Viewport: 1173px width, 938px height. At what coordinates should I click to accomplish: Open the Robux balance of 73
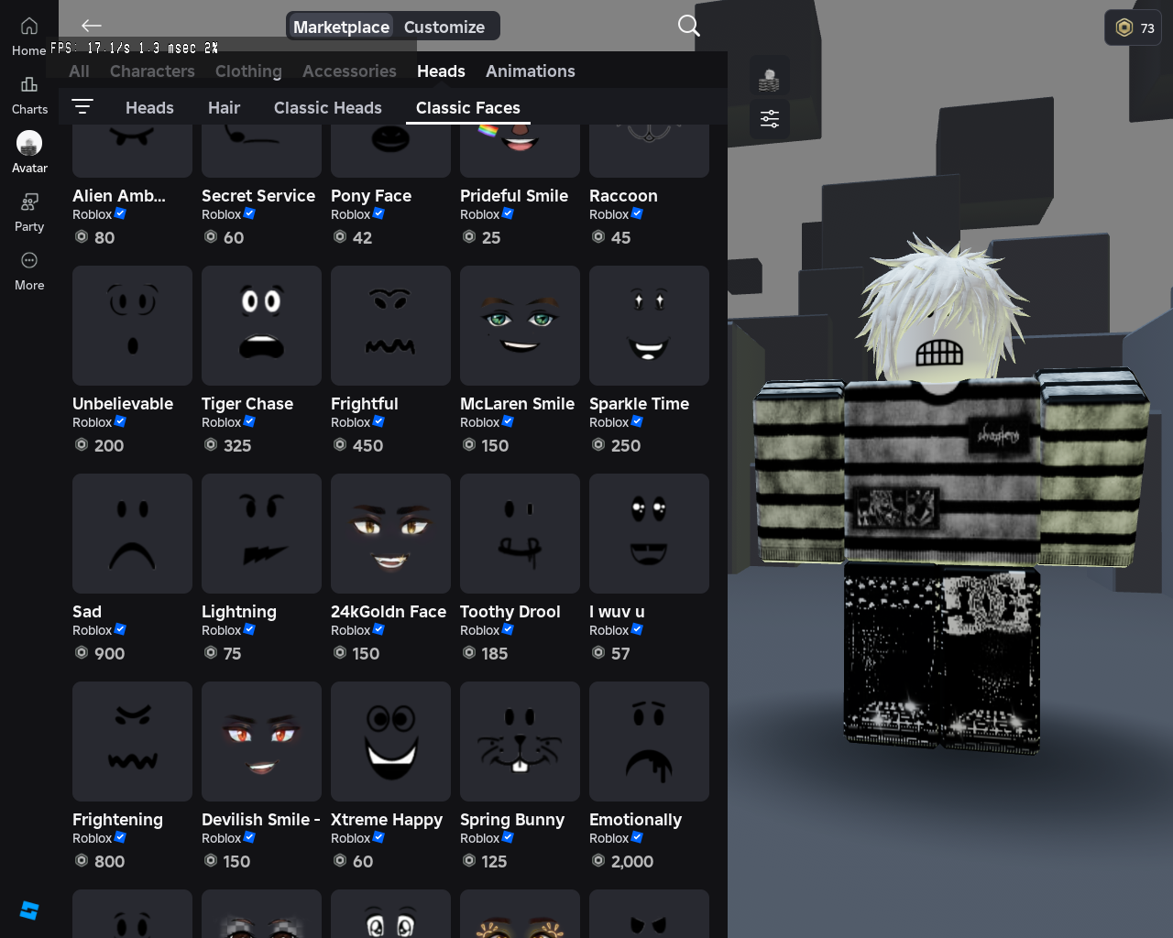pyautogui.click(x=1134, y=27)
